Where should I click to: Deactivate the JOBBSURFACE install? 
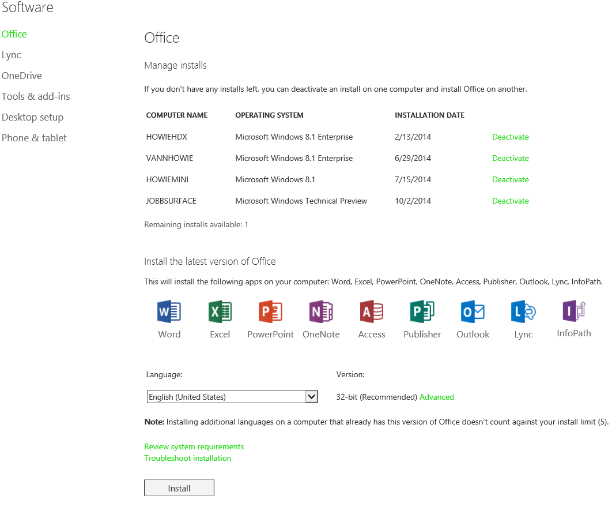point(510,201)
